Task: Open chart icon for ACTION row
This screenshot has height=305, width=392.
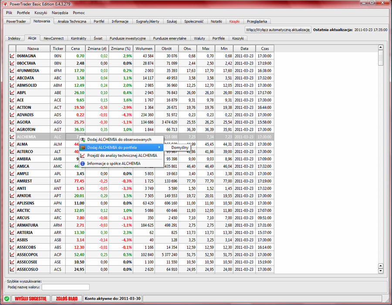Action: tap(12, 108)
